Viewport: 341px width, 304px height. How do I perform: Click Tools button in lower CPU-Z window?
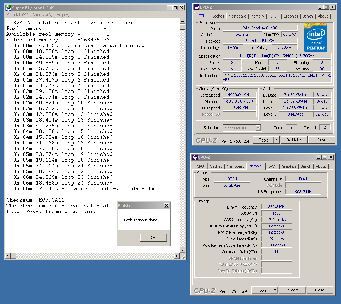(x=262, y=290)
